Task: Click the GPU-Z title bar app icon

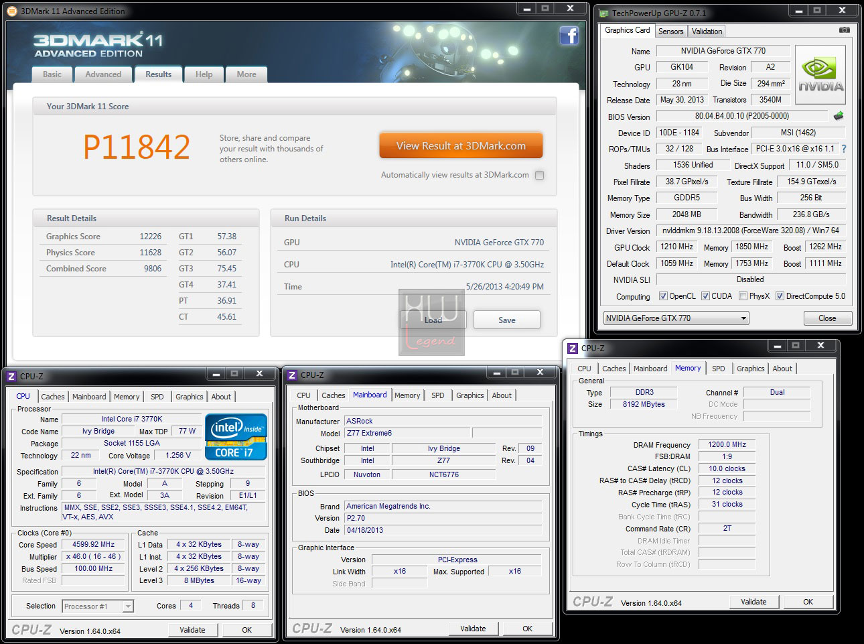Action: (603, 13)
